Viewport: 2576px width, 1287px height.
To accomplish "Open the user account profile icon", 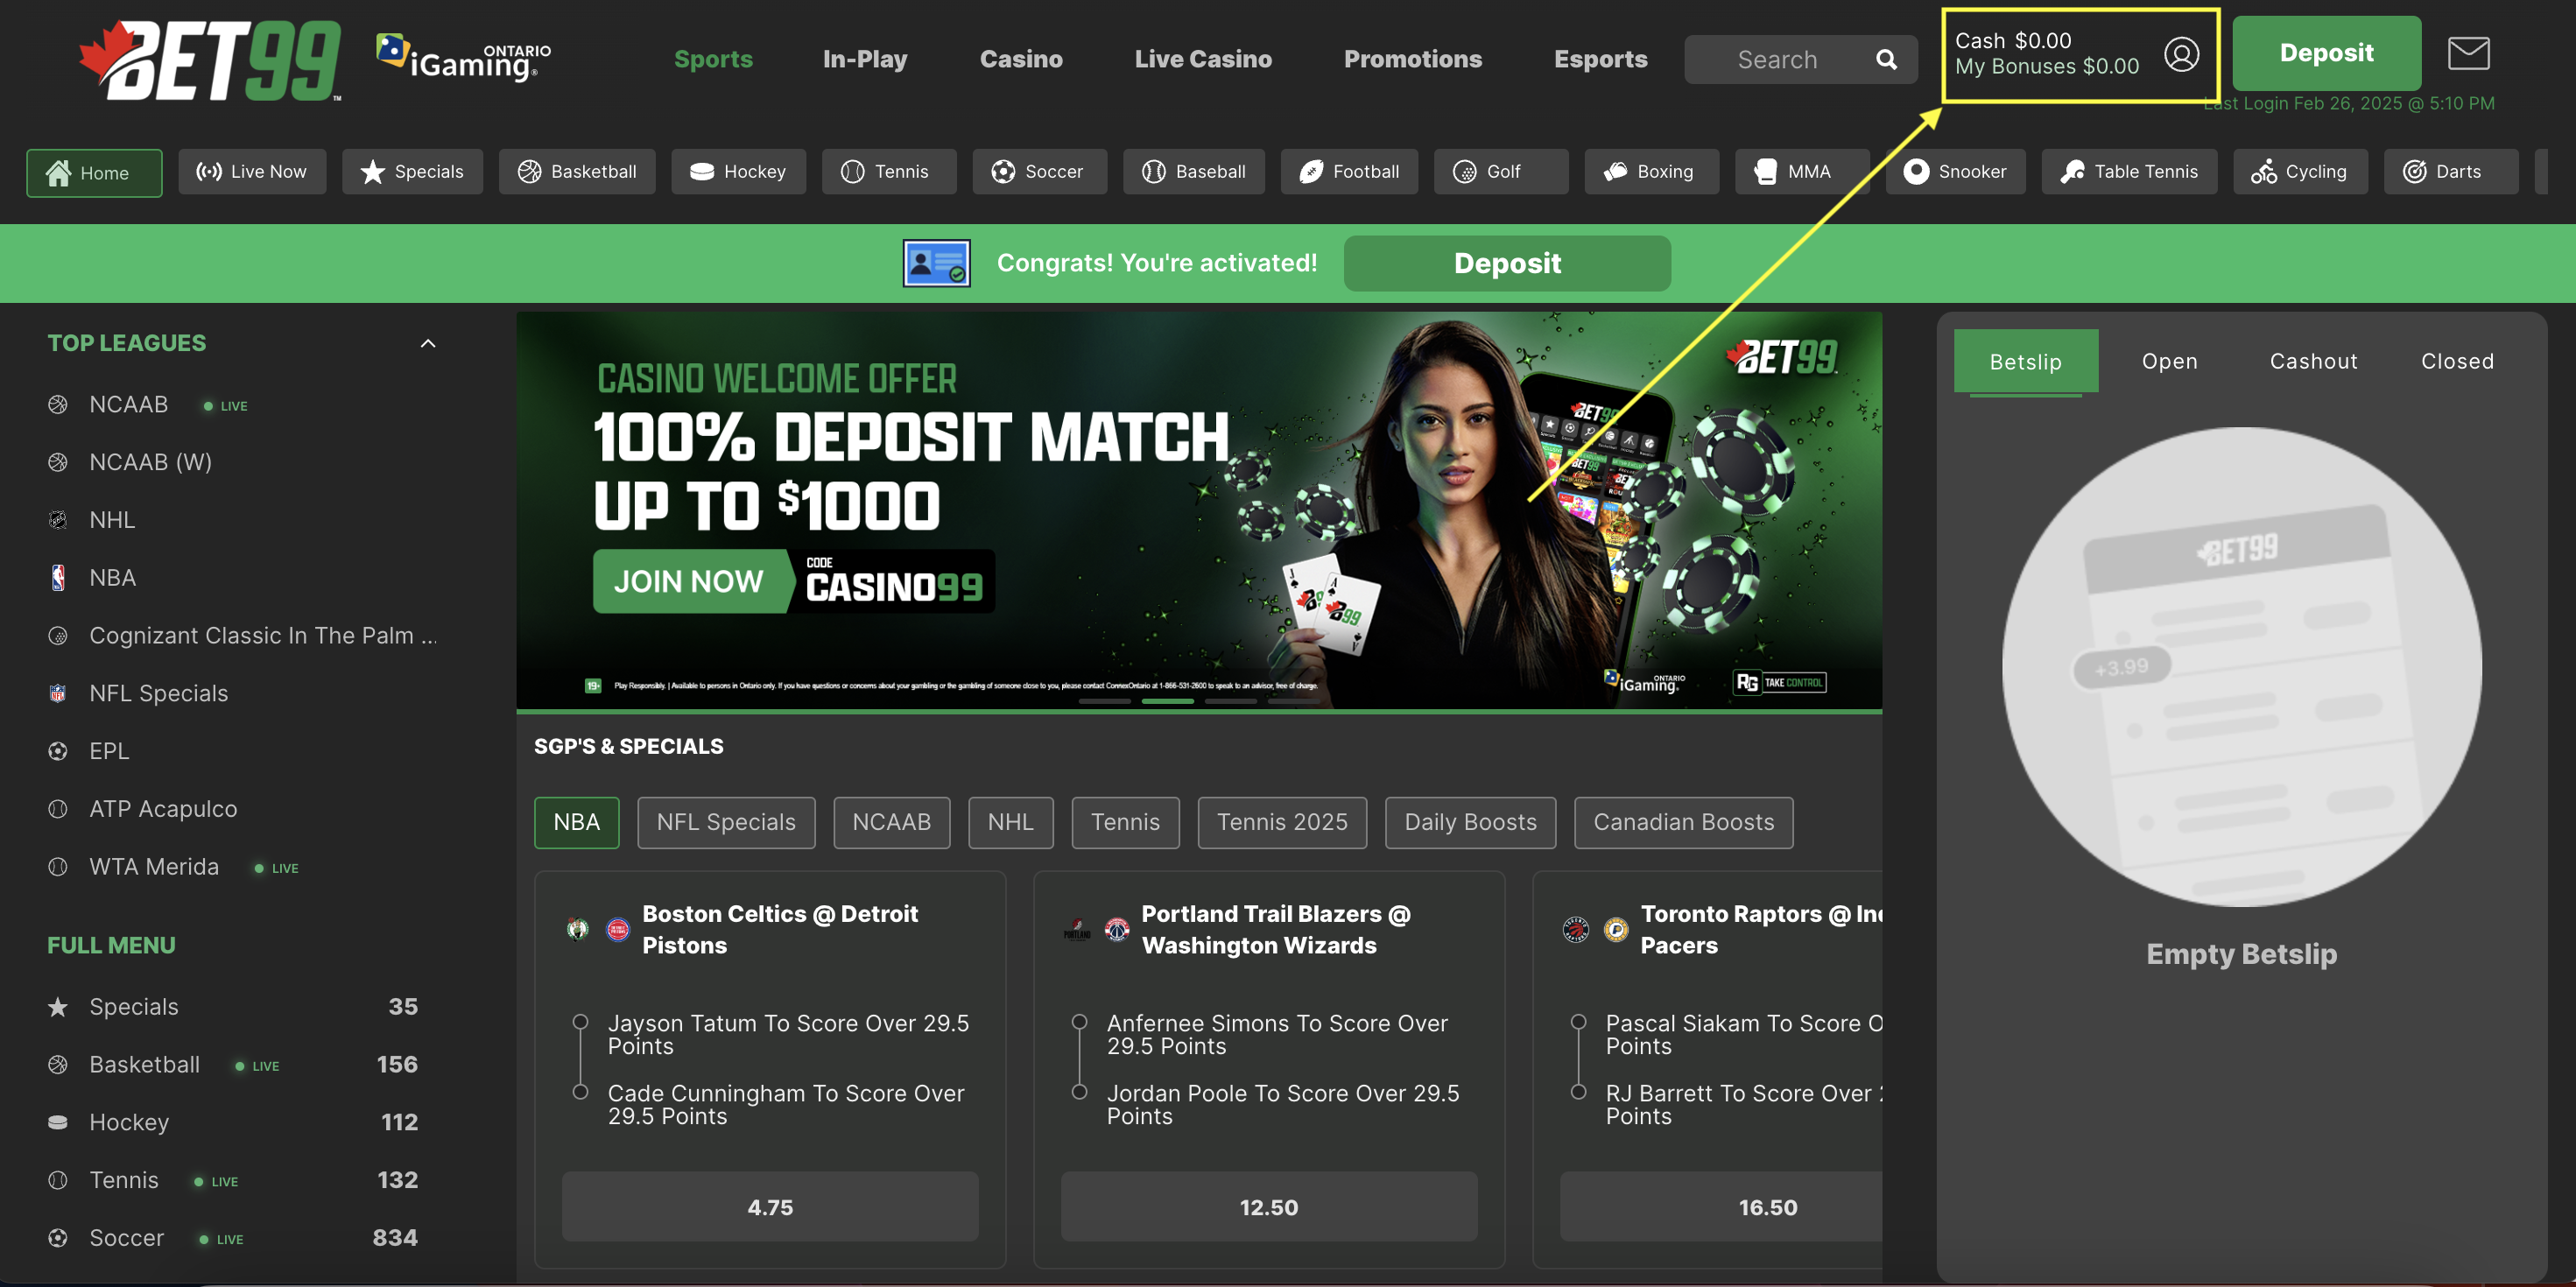I will tap(2181, 54).
